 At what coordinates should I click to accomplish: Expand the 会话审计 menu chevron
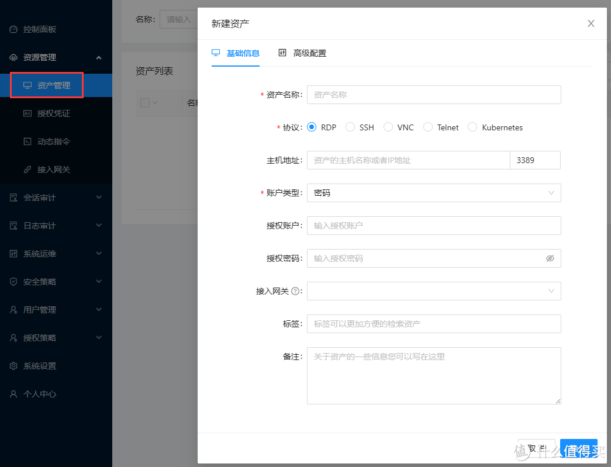coord(99,197)
